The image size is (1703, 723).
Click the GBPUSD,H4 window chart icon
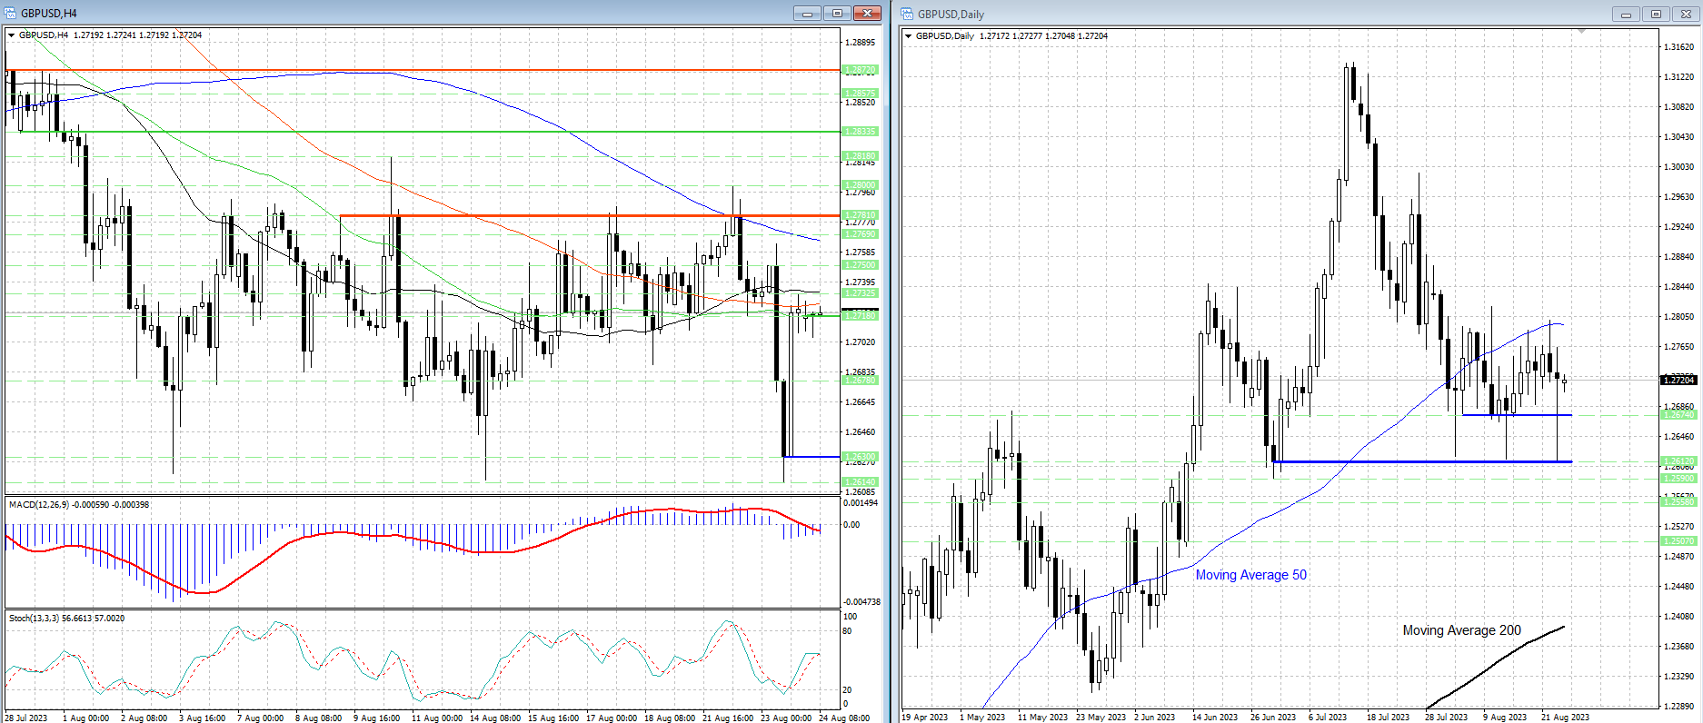pyautogui.click(x=11, y=13)
